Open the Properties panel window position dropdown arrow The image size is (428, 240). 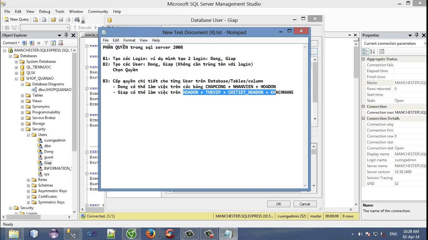point(410,35)
